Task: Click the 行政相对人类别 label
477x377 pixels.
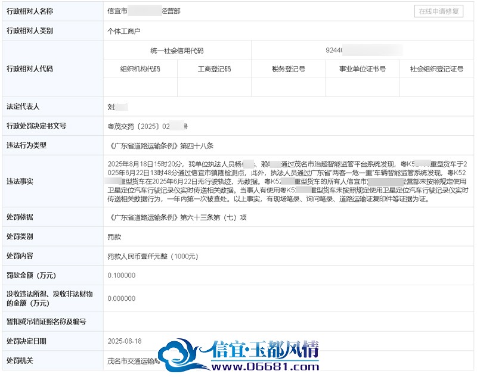Action: pos(30,31)
